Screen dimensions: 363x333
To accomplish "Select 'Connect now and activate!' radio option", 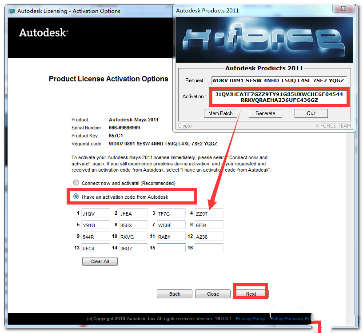I will click(x=76, y=183).
